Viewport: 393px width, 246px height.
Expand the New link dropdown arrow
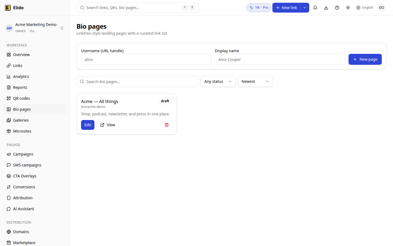coord(305,8)
